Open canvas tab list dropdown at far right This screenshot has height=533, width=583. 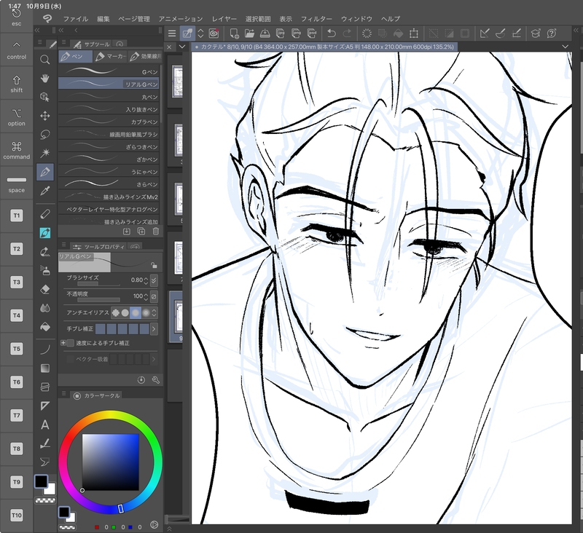coord(566,47)
